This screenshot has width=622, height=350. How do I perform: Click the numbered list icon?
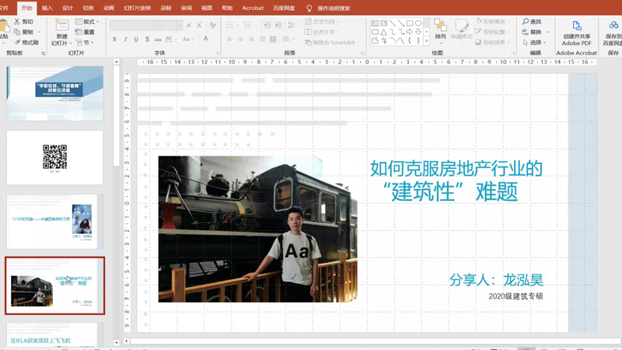[247, 25]
